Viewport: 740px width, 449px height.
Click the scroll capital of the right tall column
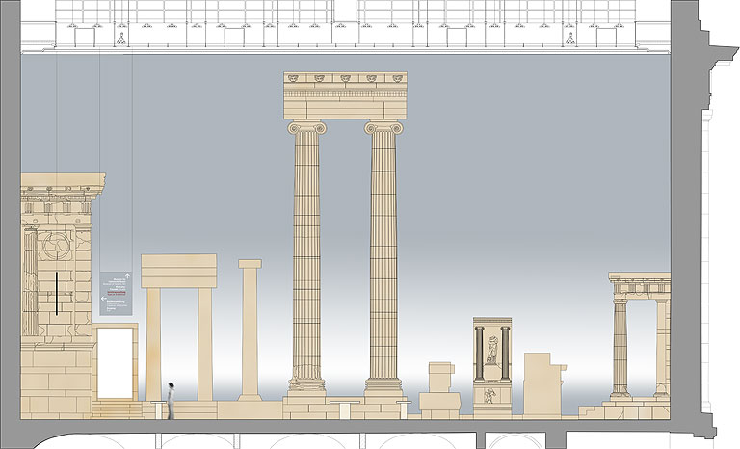click(x=383, y=127)
